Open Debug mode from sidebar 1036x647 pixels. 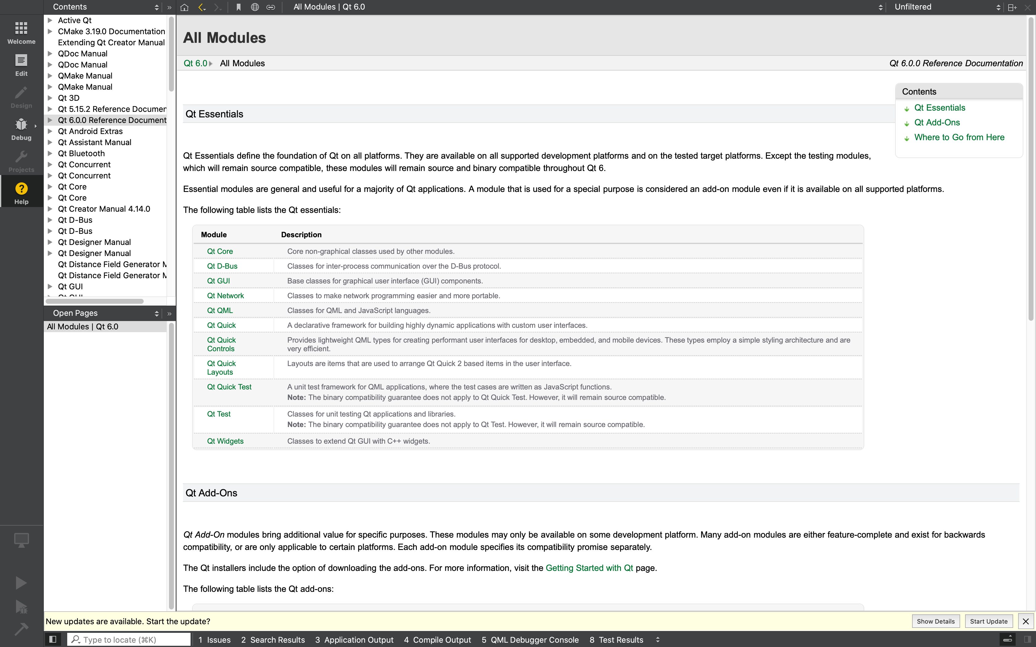click(x=21, y=129)
